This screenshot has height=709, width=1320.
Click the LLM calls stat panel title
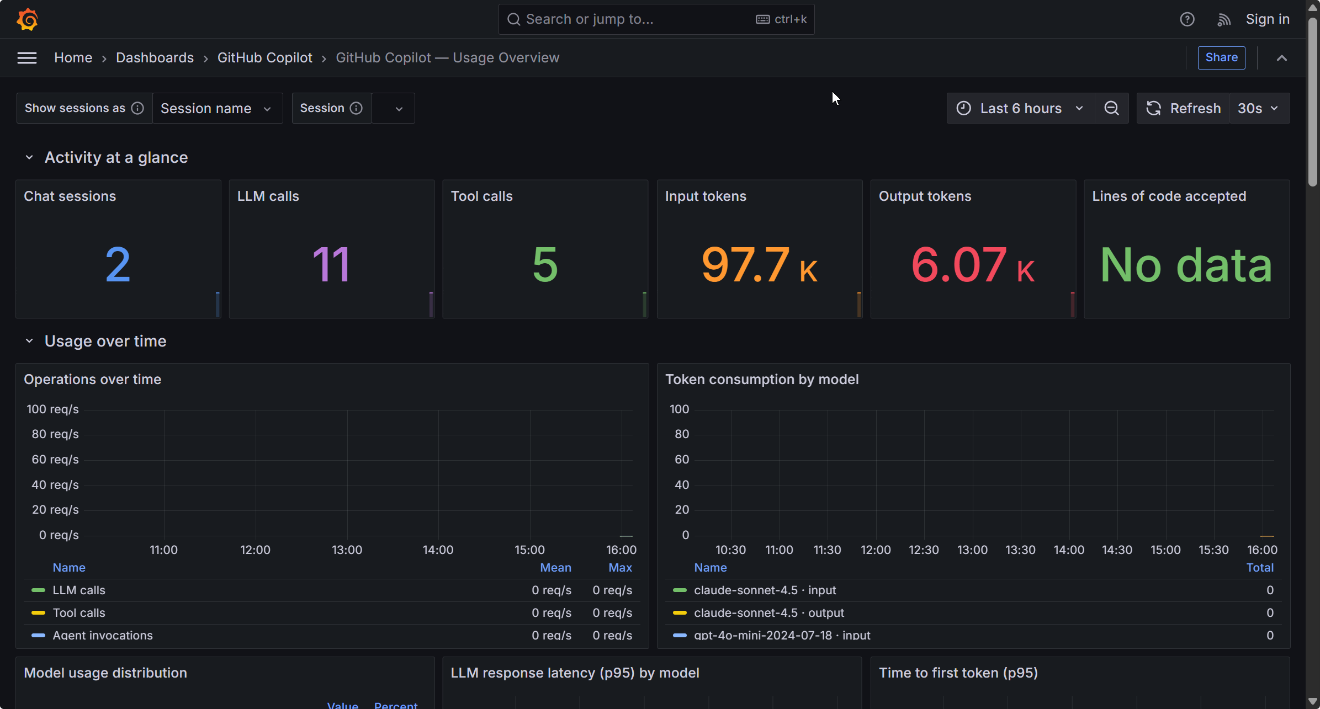tap(268, 196)
